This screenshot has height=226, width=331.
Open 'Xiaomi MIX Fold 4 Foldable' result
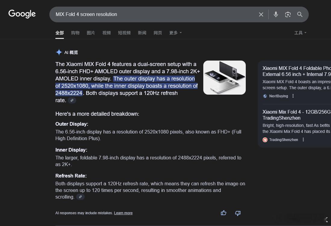tap(297, 71)
